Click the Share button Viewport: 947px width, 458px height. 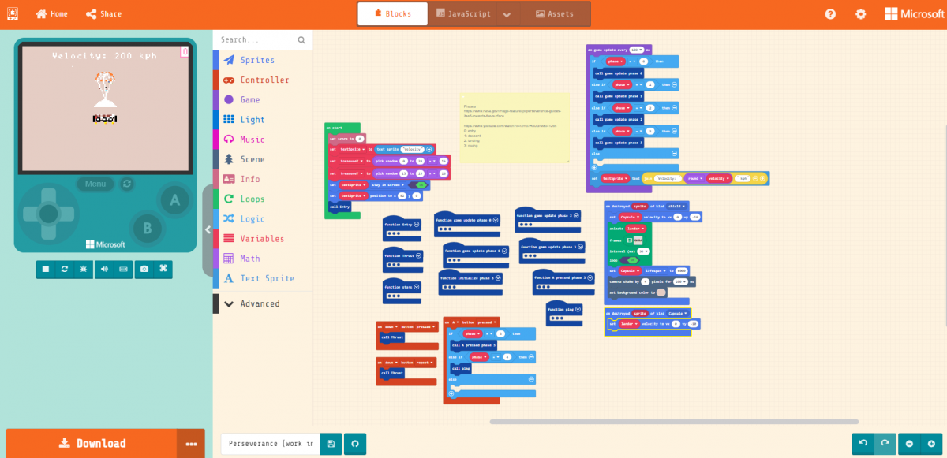click(103, 14)
